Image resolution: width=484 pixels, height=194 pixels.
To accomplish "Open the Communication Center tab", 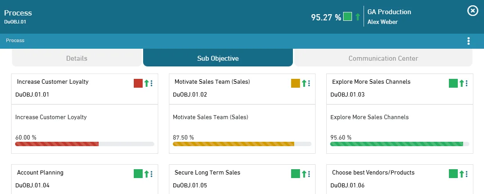I will click(x=383, y=58).
